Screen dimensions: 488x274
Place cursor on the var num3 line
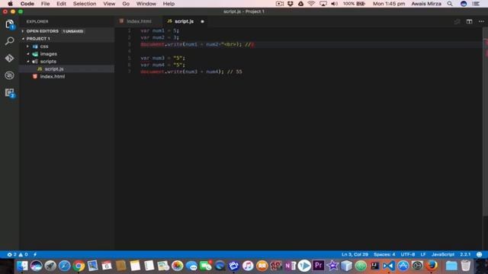pos(162,58)
